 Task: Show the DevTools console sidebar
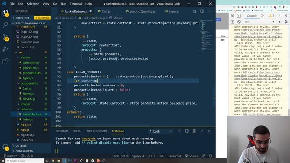232,22
